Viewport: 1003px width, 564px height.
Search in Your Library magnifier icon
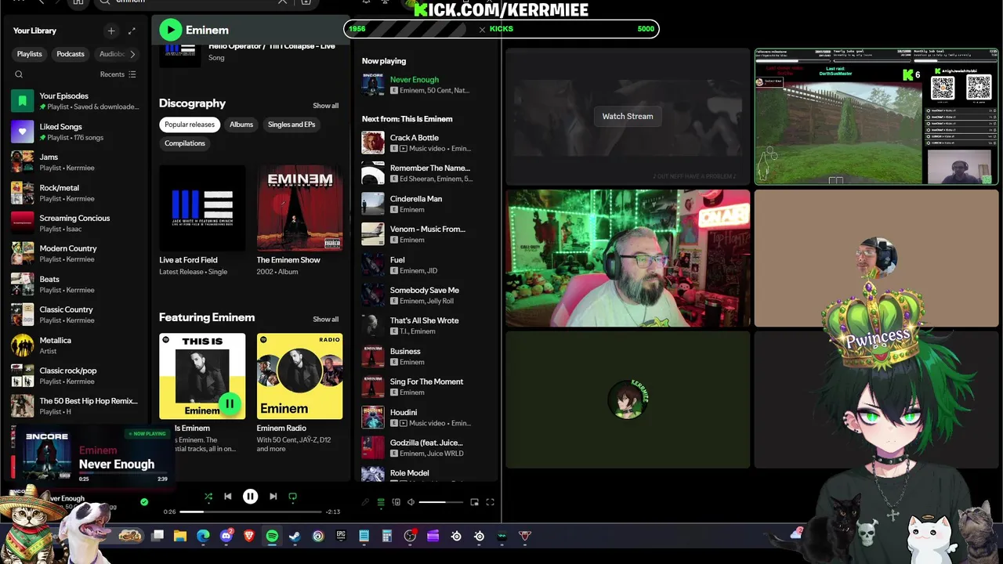pyautogui.click(x=19, y=74)
